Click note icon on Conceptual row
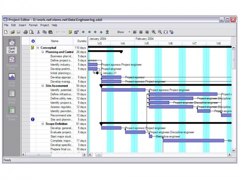The width and height of the screenshot is (239, 179). [33, 48]
